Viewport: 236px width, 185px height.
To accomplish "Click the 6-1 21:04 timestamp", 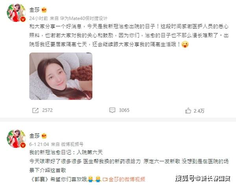I will (39, 145).
